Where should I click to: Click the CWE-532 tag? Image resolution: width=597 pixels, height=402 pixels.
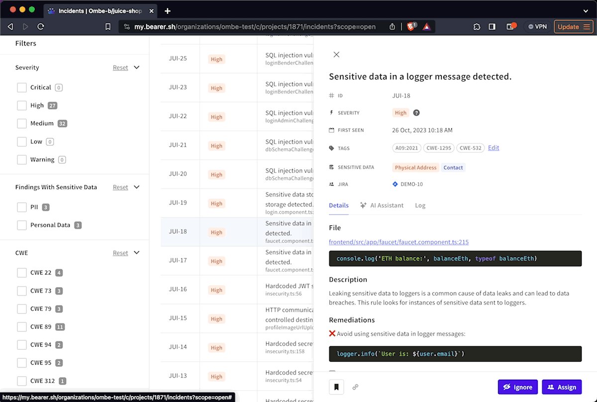pos(471,148)
